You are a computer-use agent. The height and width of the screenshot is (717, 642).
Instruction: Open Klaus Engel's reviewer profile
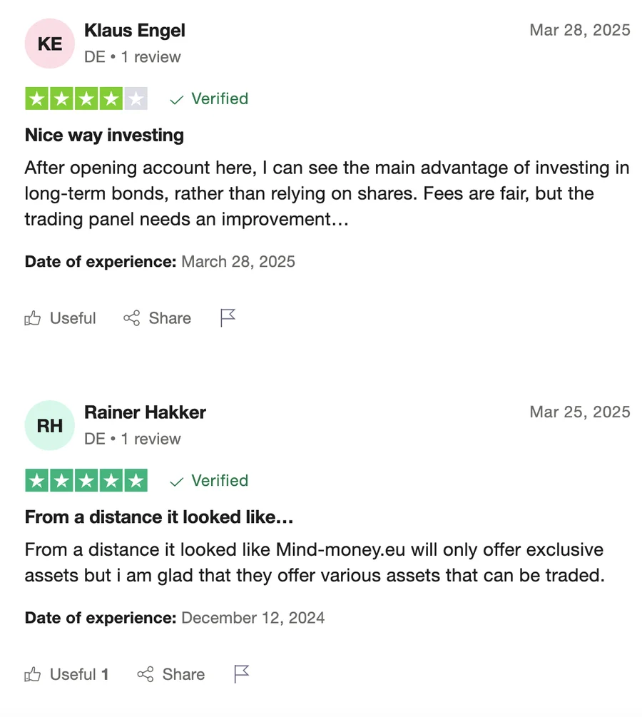click(x=134, y=31)
